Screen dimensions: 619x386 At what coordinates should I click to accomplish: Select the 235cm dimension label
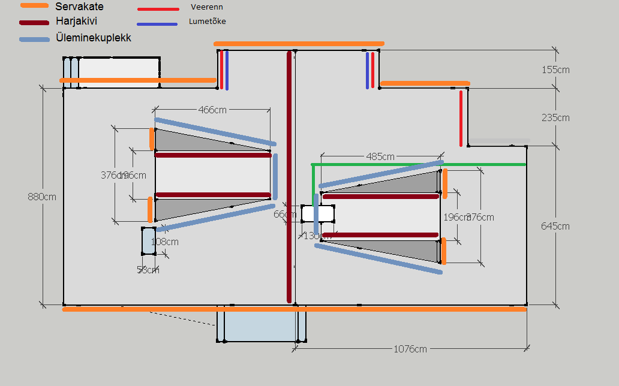[x=555, y=117]
